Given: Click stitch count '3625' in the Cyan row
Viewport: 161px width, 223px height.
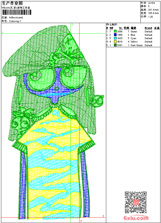Looking at the screenshot, I should point(120,38).
